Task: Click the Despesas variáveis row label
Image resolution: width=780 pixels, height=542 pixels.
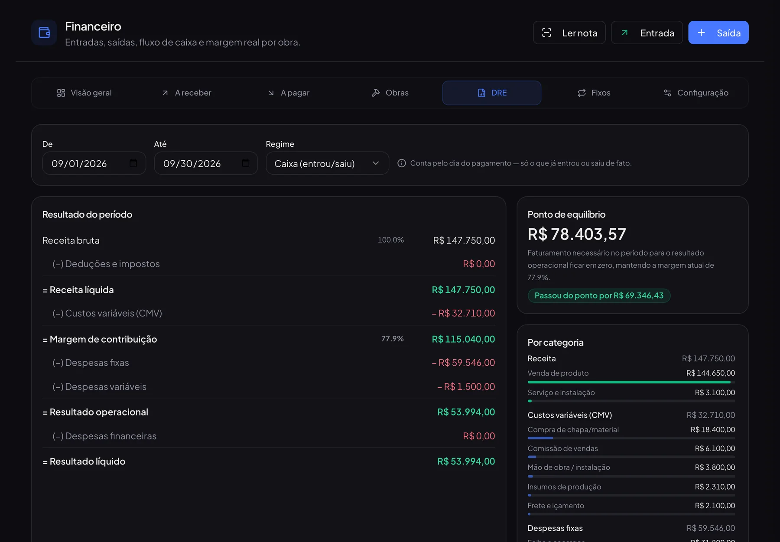Action: (99, 386)
